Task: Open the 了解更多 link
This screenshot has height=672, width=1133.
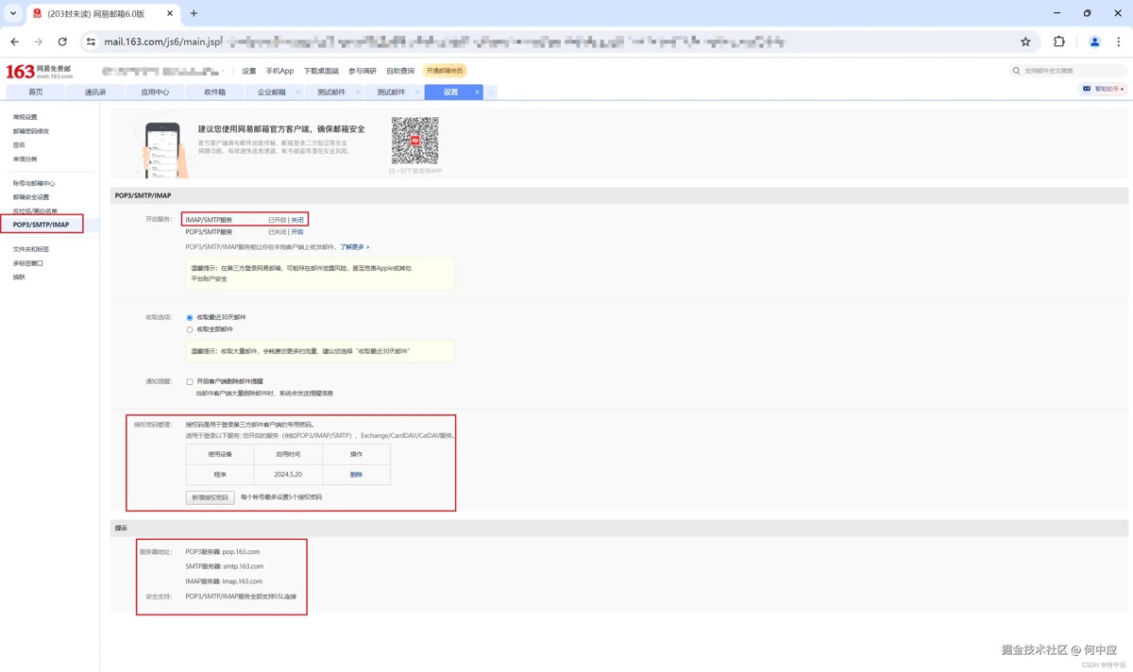Action: (354, 247)
